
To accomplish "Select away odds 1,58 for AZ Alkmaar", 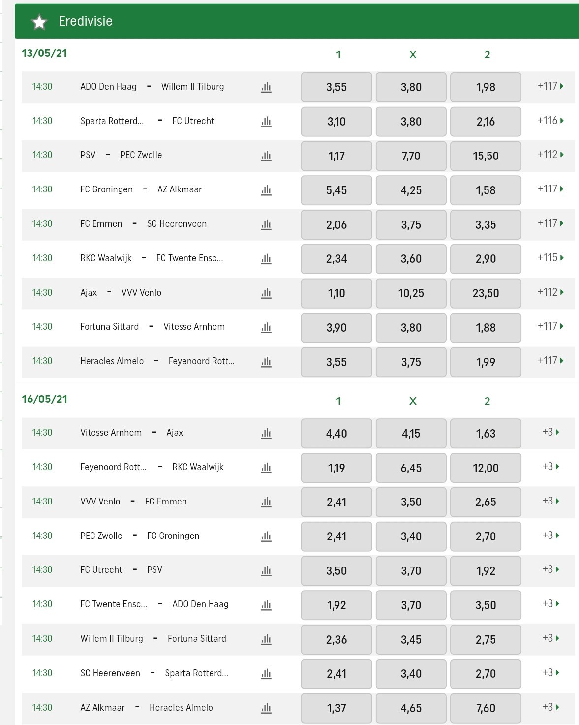I will click(x=486, y=190).
